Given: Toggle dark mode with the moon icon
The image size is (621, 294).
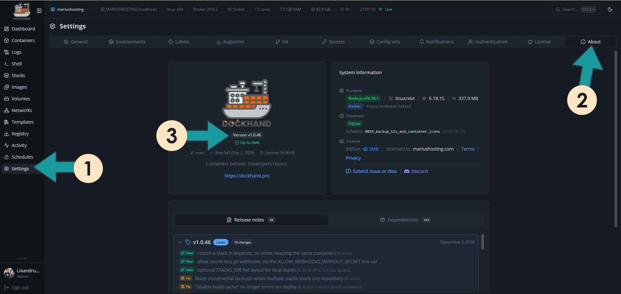Looking at the screenshot, I should click(610, 9).
